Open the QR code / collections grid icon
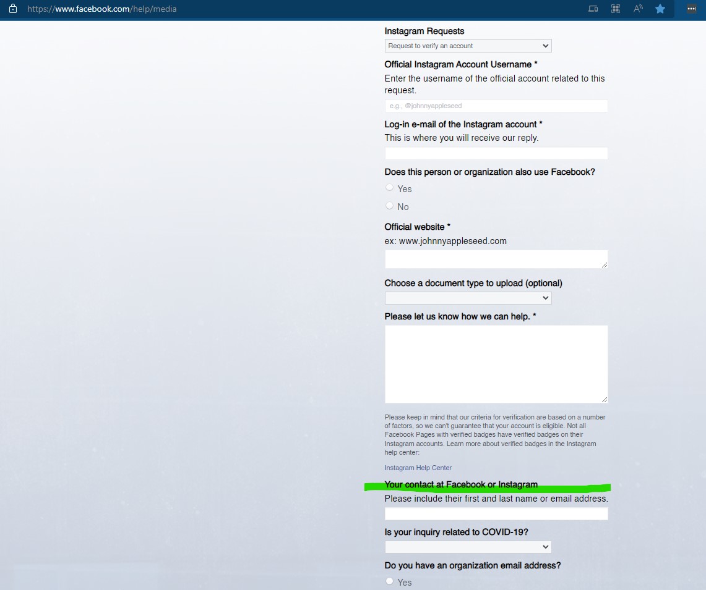This screenshot has width=706, height=590. coord(616,9)
